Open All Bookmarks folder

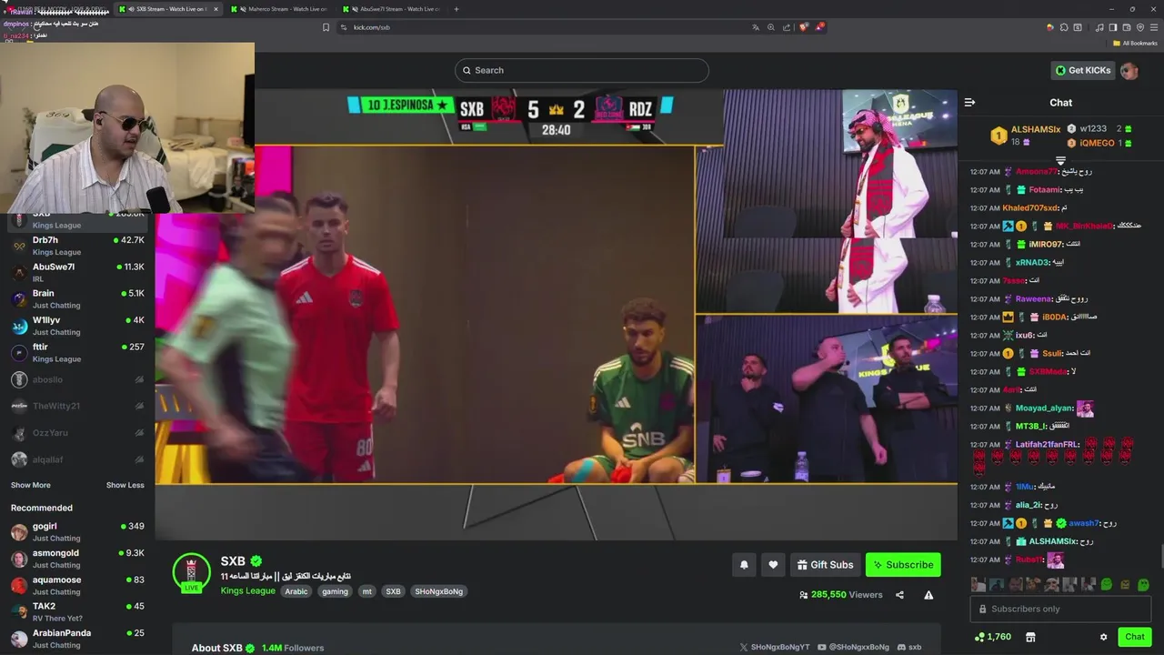tap(1135, 43)
